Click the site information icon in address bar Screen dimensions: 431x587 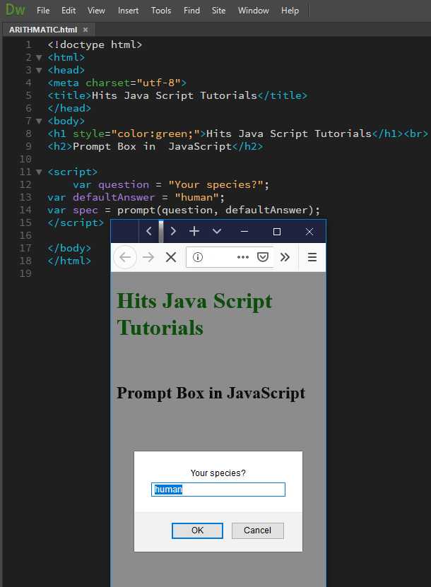198,257
